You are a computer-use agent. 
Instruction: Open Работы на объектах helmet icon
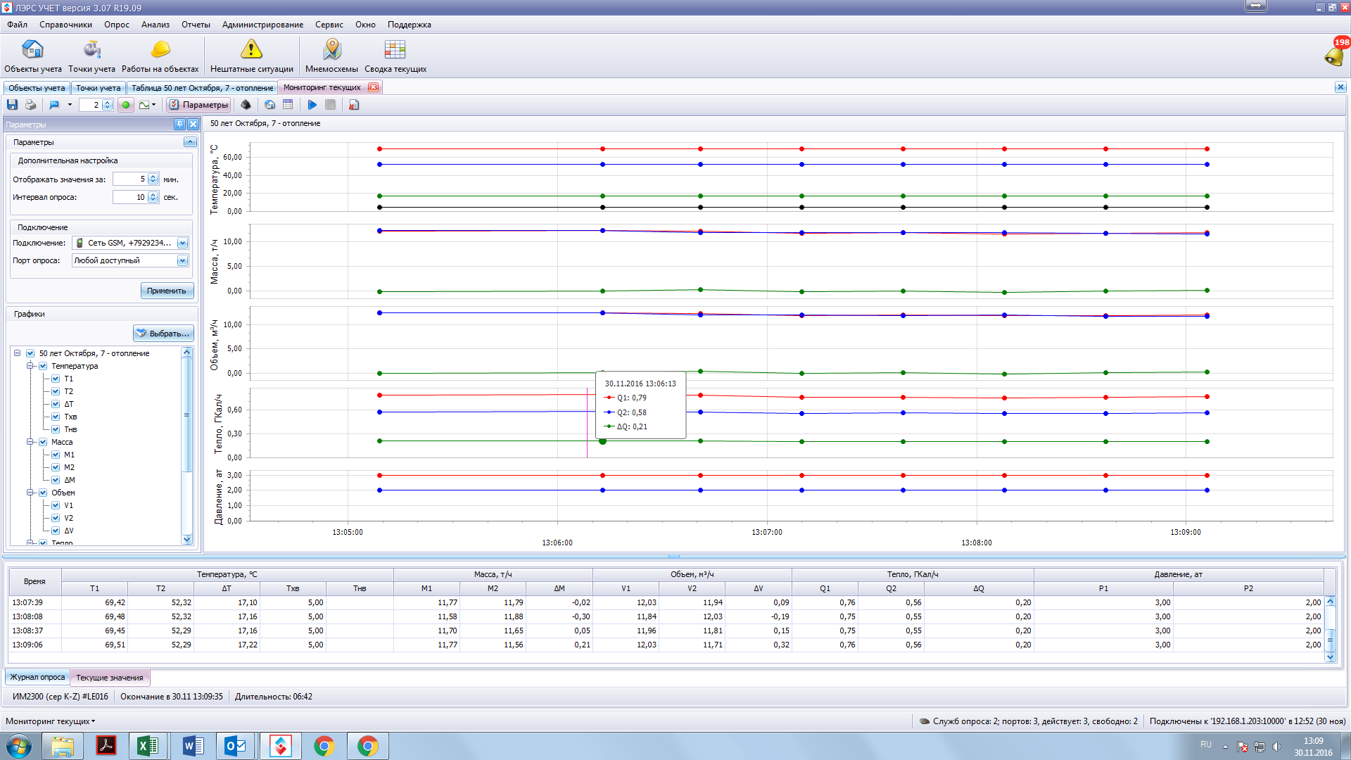(160, 56)
